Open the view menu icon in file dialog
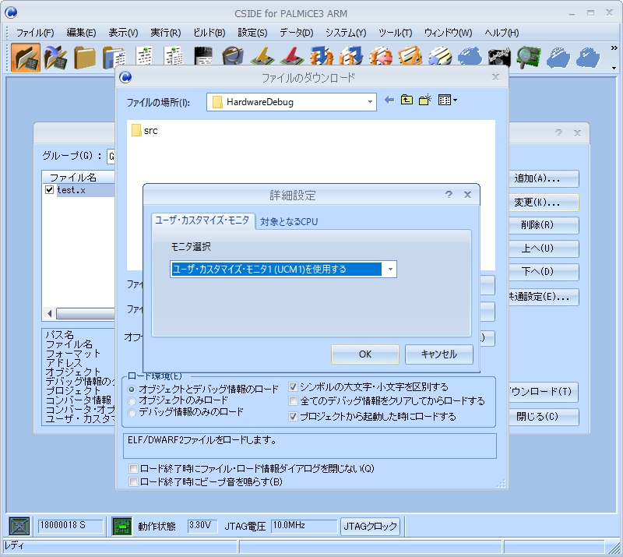 447,100
